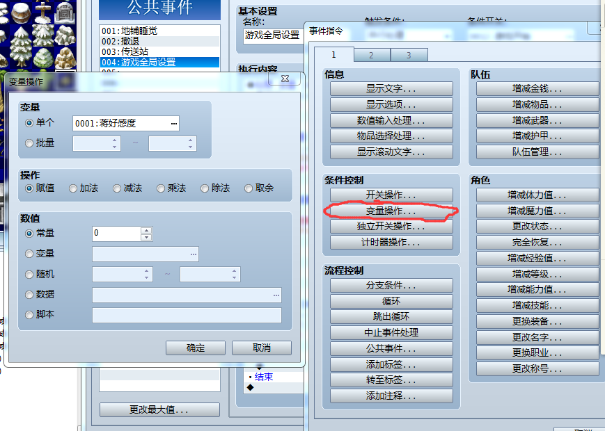Choose the 乘法 operation
This screenshot has width=605, height=431.
(x=161, y=188)
